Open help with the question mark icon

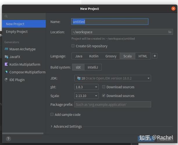pyautogui.click(x=8, y=139)
